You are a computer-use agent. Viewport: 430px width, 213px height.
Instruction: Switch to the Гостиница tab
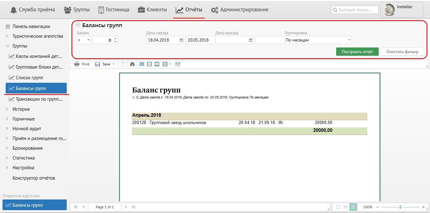coord(114,10)
